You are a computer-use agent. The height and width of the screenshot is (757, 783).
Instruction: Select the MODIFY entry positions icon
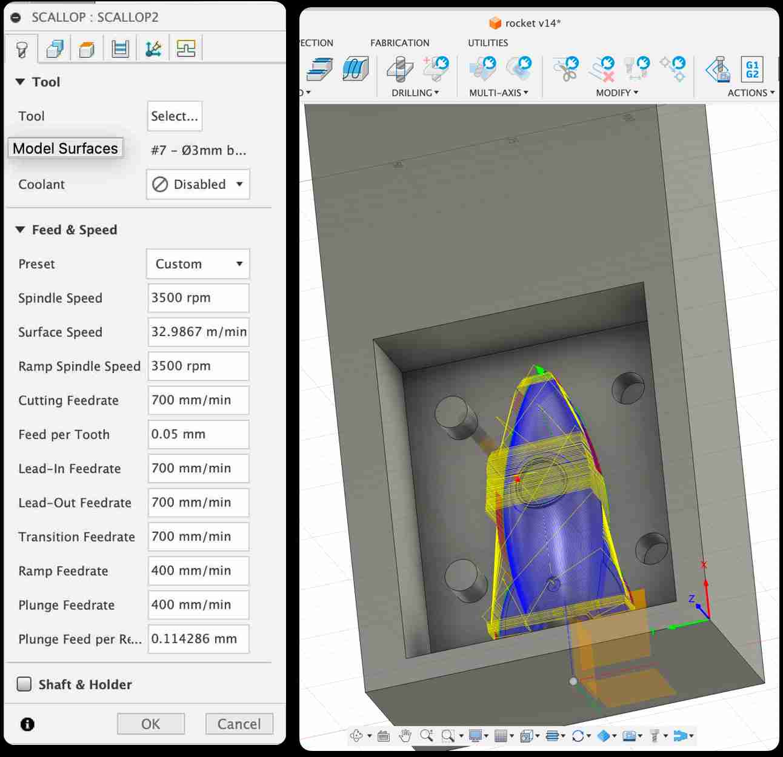pos(673,69)
